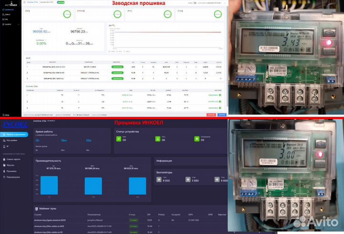
Task: Click the red hashrate line in factory chart
Action: point(168,32)
